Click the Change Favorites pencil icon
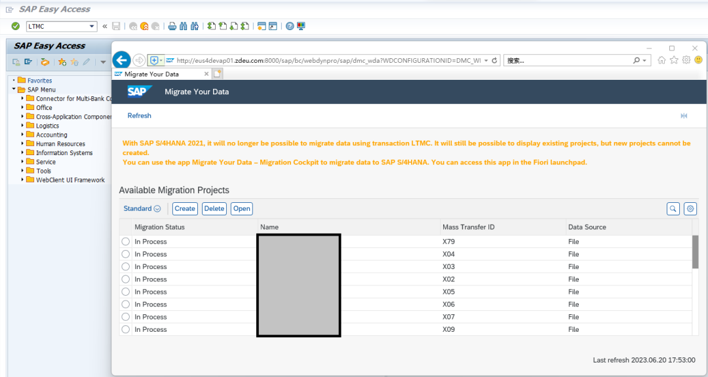The height and width of the screenshot is (377, 708). [x=87, y=62]
